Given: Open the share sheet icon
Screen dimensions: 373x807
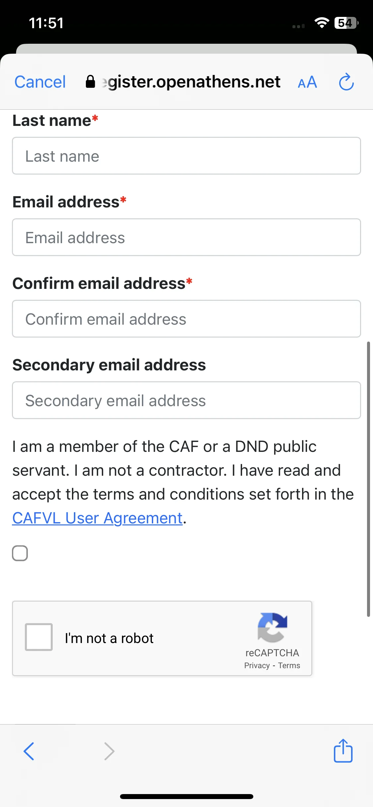Looking at the screenshot, I should 343,750.
